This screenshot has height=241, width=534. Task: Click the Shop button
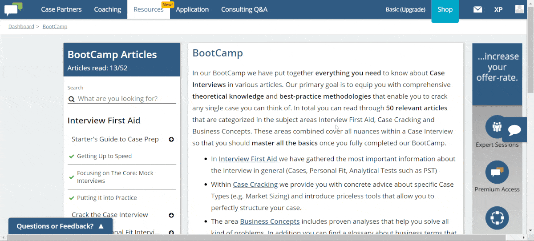[x=445, y=9]
